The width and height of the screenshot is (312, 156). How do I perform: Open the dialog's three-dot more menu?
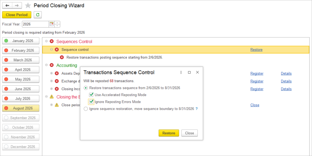(x=181, y=73)
